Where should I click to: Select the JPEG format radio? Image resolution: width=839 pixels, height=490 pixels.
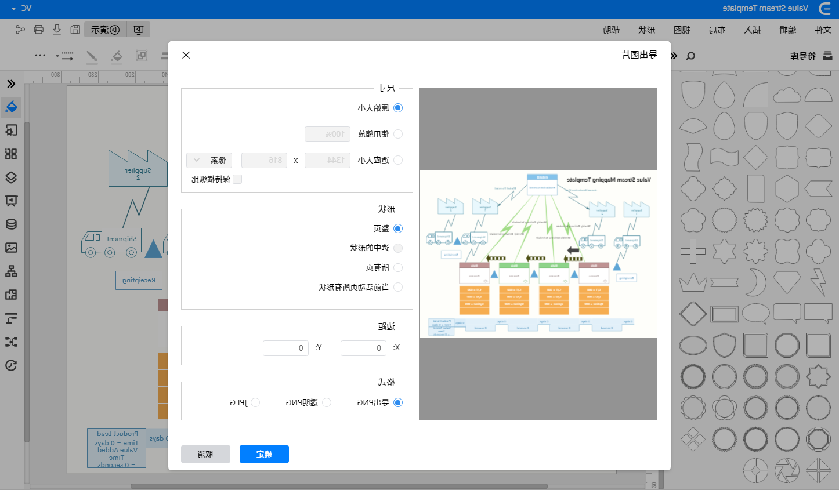coord(255,402)
